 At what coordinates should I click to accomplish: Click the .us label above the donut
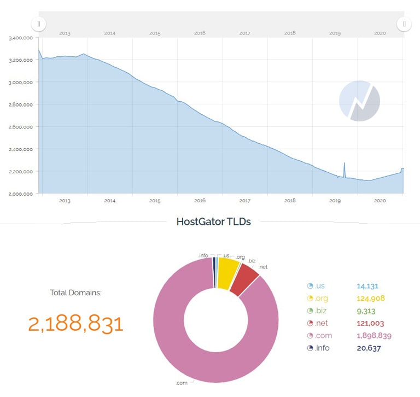(x=226, y=255)
